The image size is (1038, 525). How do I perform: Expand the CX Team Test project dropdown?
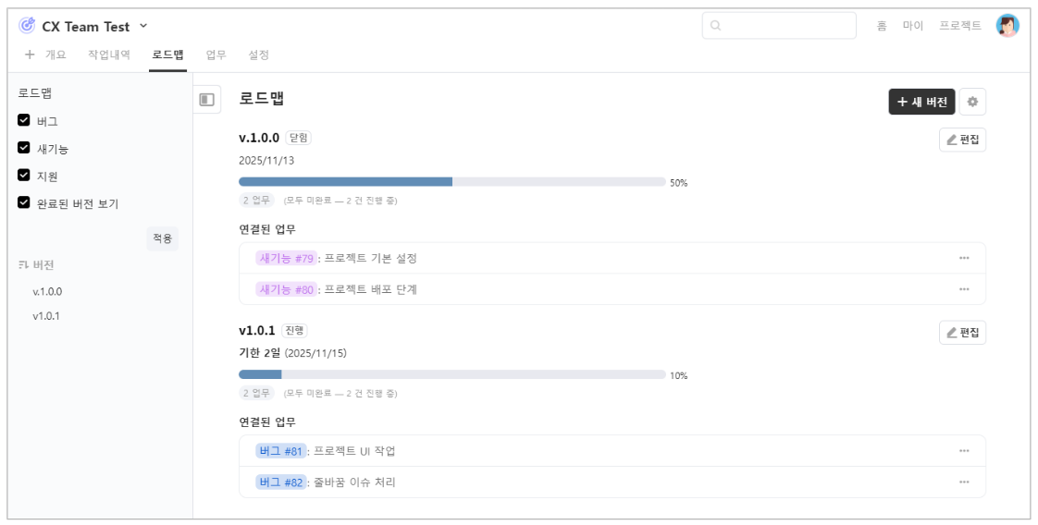coord(143,26)
